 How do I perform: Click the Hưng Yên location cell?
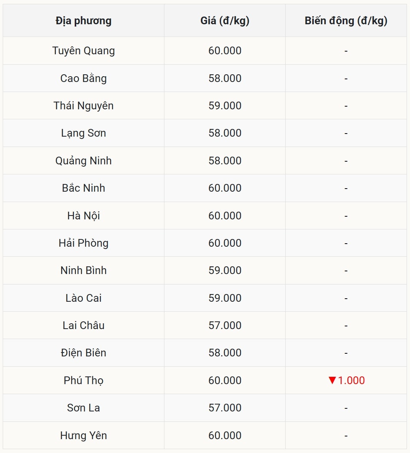tap(84, 435)
